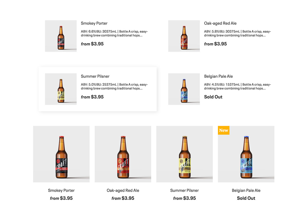308x205 pixels.
Task: Click the orange New badge
Action: [x=224, y=130]
